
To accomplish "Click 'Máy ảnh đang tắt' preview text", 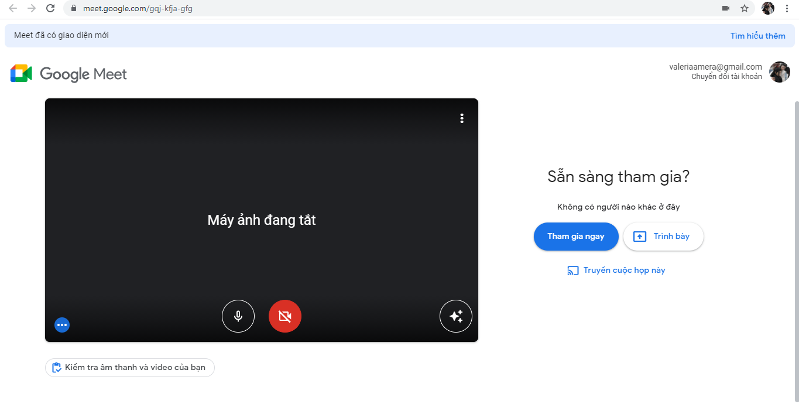I will pos(262,220).
